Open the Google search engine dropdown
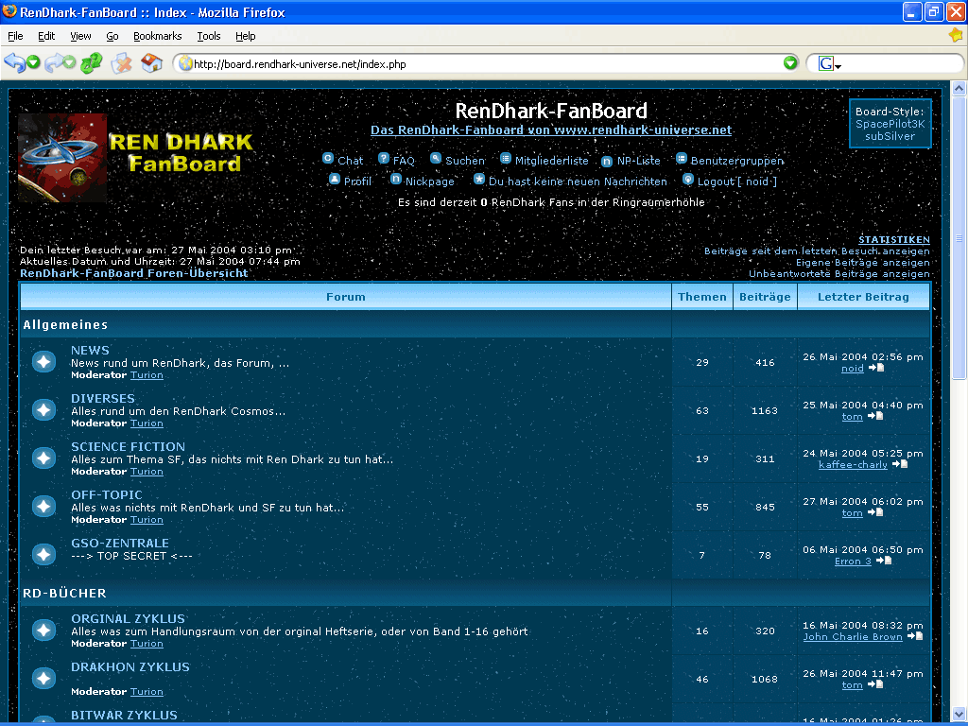968x726 pixels. (x=838, y=65)
